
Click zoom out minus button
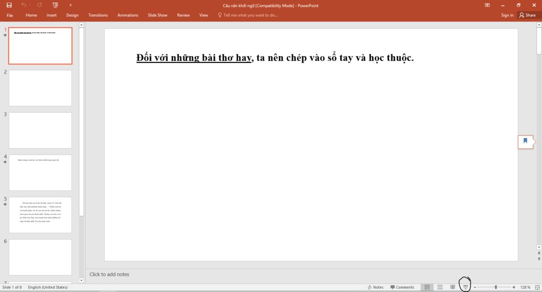475,287
